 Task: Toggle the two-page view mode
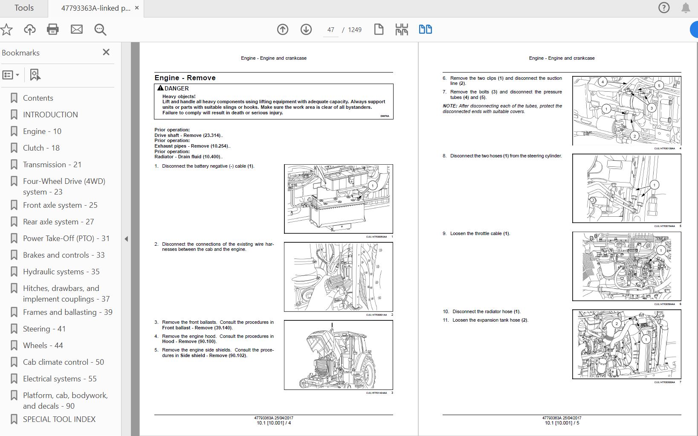425,29
